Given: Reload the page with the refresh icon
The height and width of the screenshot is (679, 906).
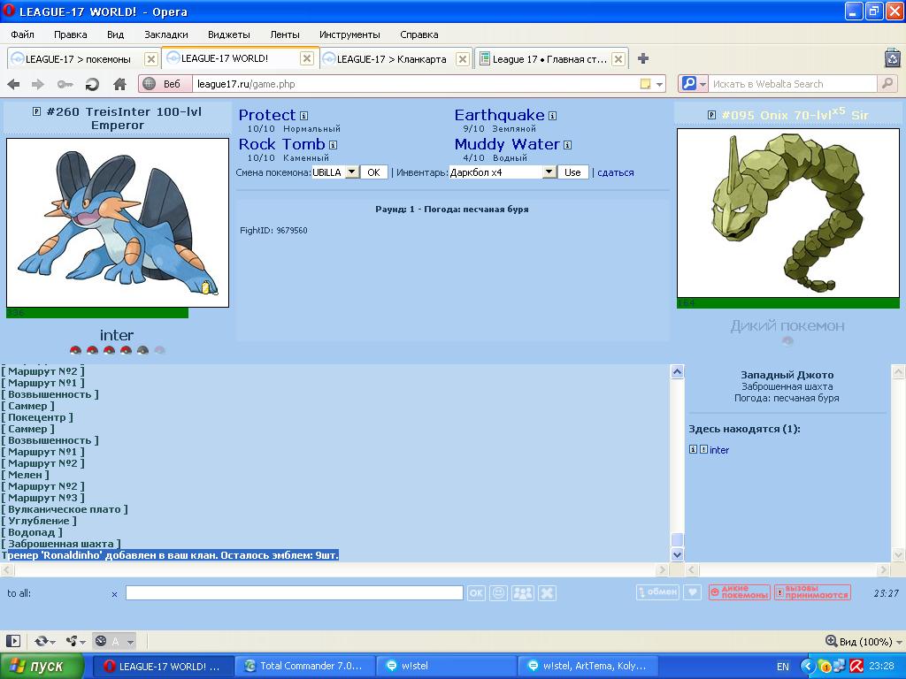Looking at the screenshot, I should pos(92,84).
